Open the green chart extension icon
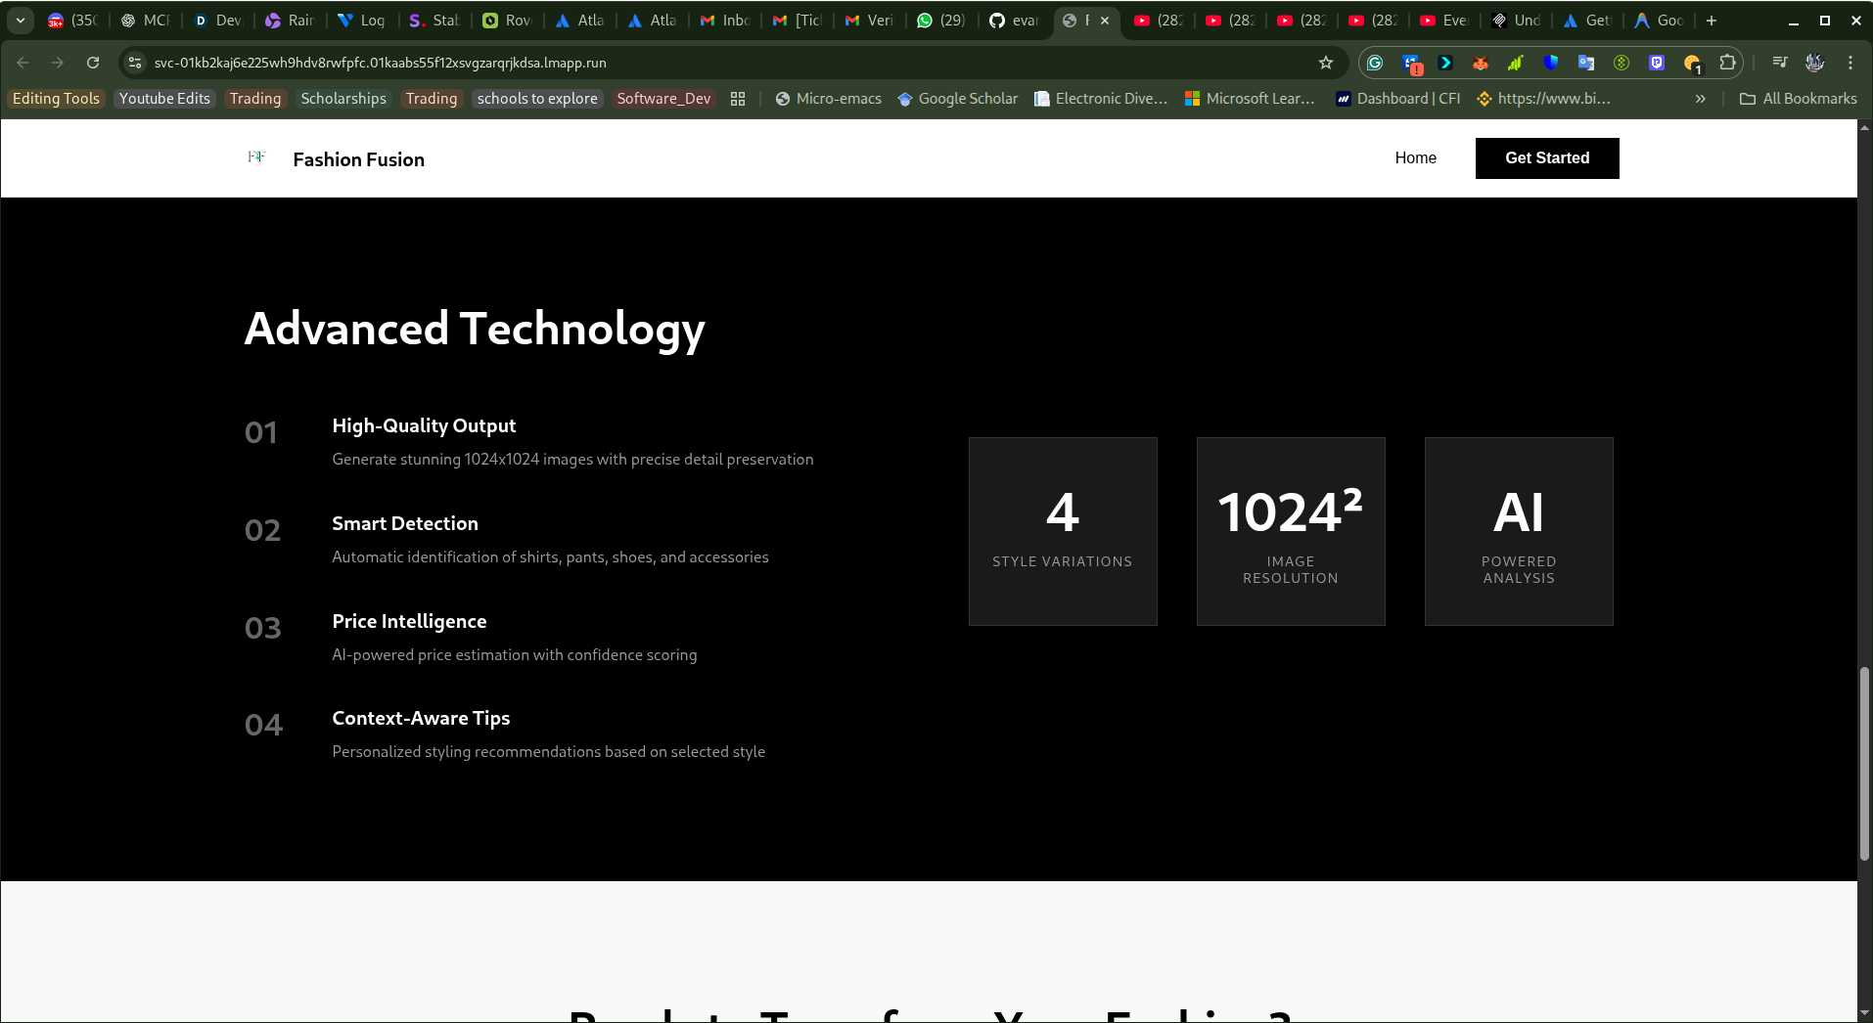 click(1516, 63)
